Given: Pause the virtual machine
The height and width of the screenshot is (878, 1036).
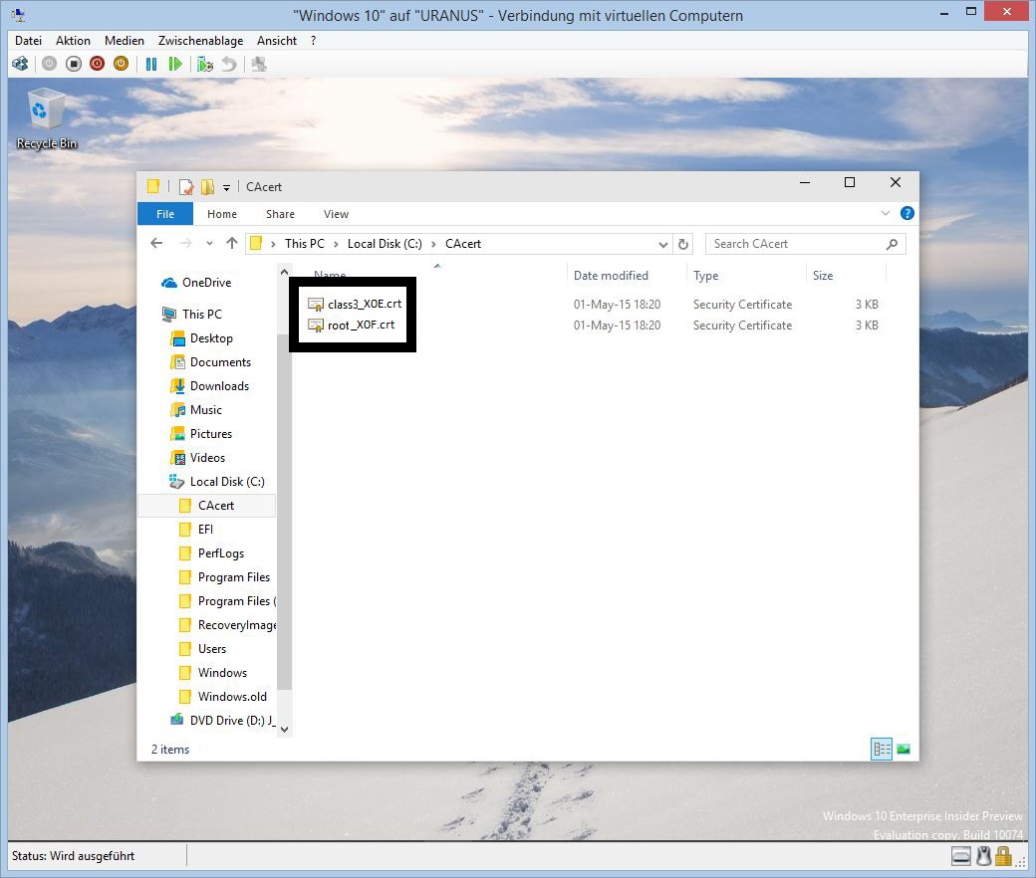Looking at the screenshot, I should tap(151, 64).
